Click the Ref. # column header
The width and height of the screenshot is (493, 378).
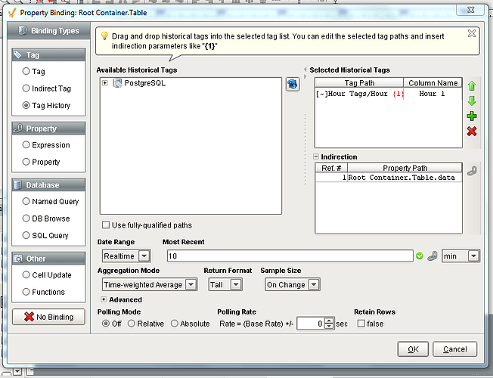tap(331, 168)
